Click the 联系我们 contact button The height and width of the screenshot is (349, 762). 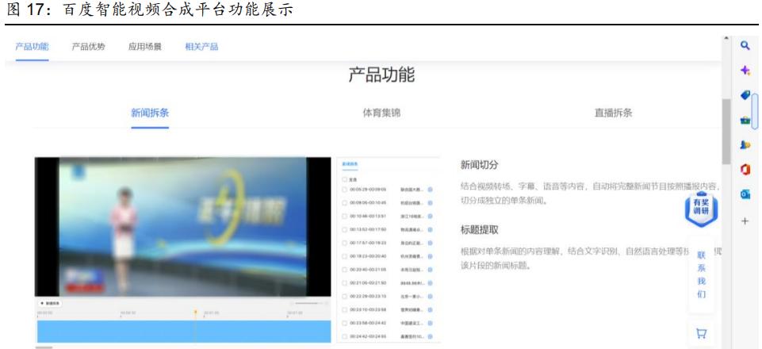(x=701, y=274)
